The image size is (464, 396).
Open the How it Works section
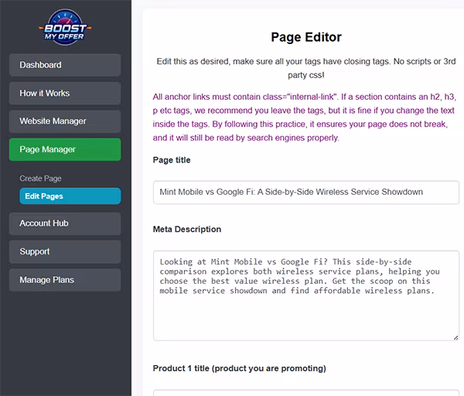(65, 94)
